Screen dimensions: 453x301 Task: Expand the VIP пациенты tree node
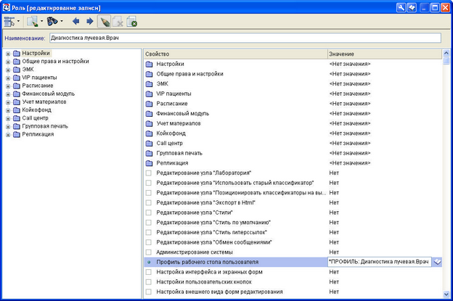(x=8, y=78)
